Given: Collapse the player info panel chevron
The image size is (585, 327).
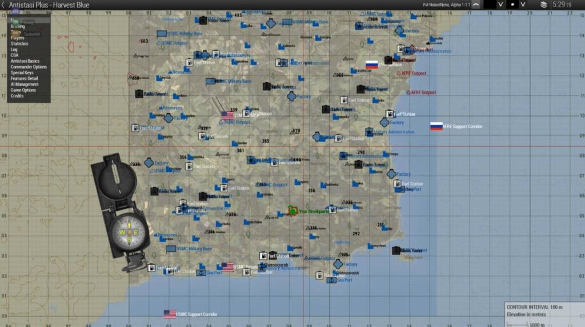Looking at the screenshot, I should point(476,5).
